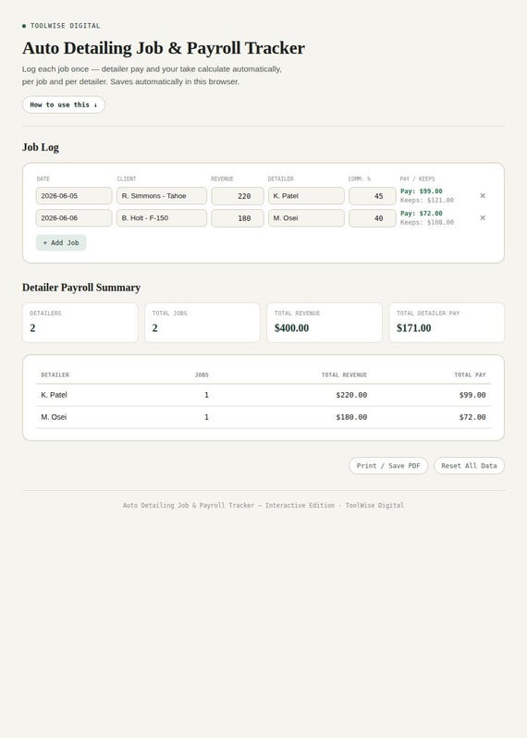
Task: Select the revenue field showing 180
Action: click(238, 218)
